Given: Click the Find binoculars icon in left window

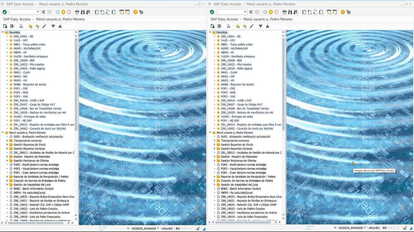Looking at the screenshot, I should (83, 12).
